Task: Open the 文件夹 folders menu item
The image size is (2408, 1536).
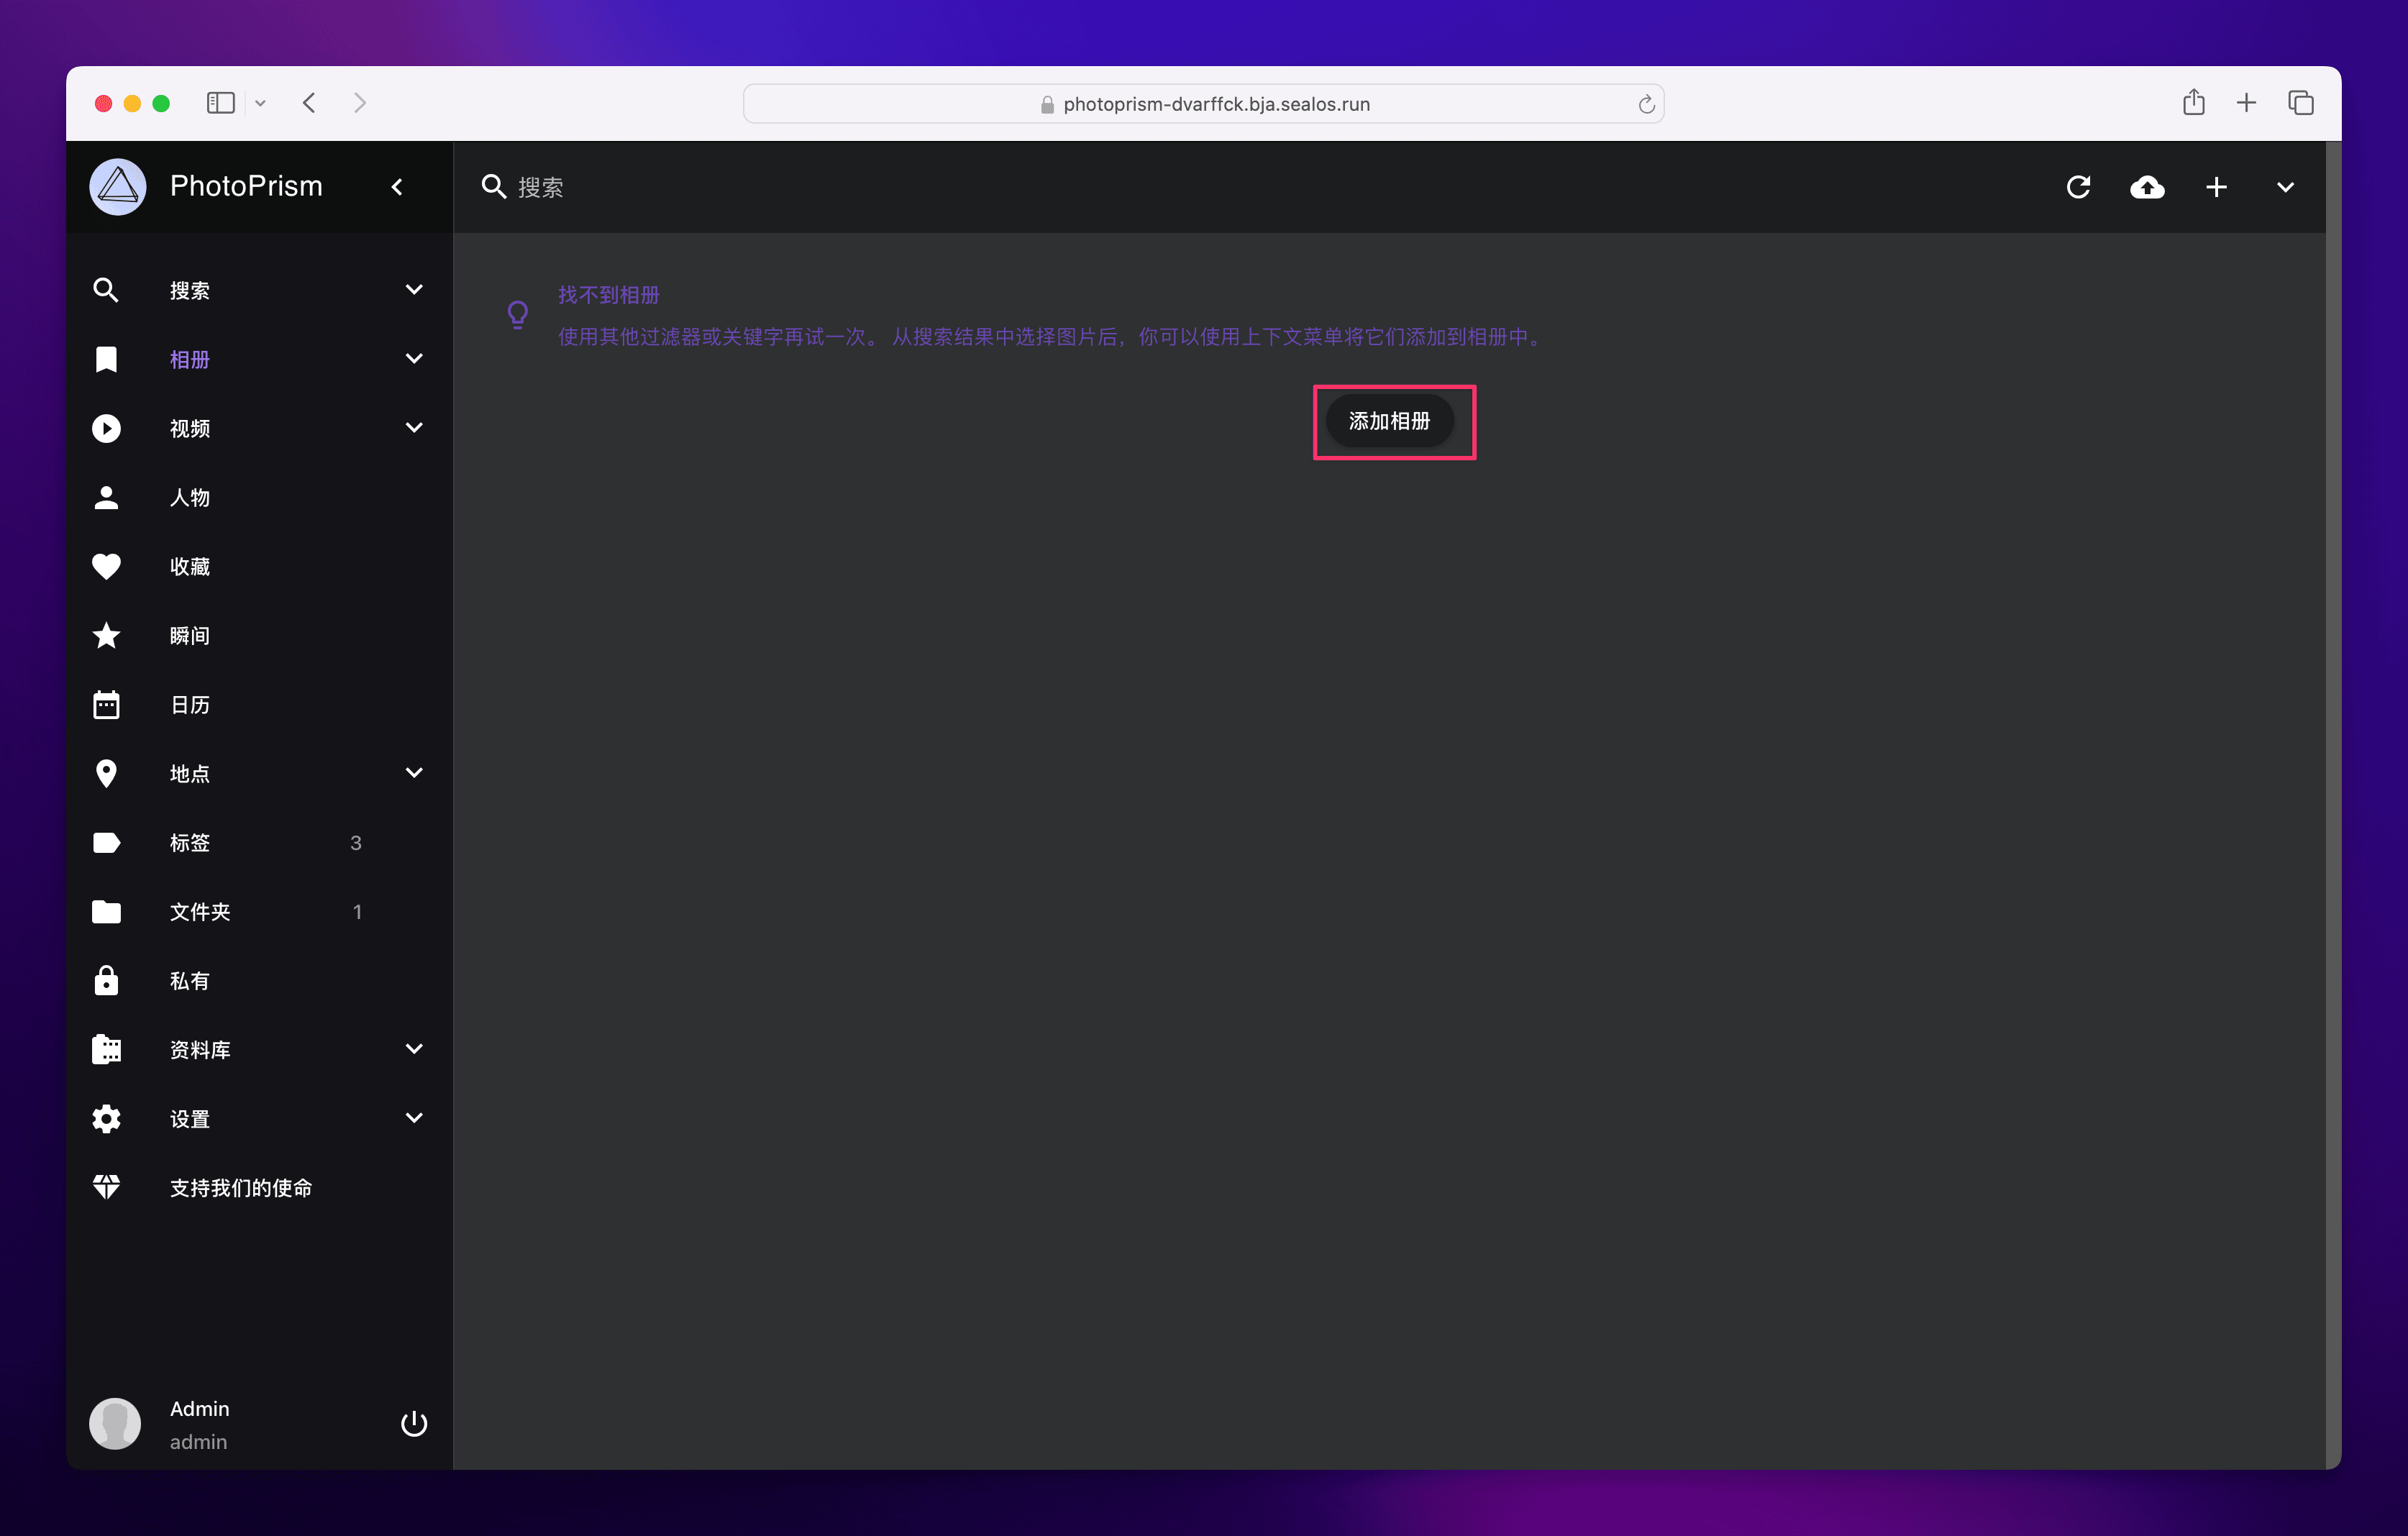Action: tap(200, 912)
